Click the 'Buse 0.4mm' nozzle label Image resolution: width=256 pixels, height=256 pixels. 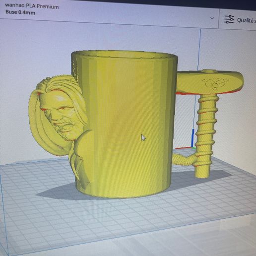pos(20,12)
